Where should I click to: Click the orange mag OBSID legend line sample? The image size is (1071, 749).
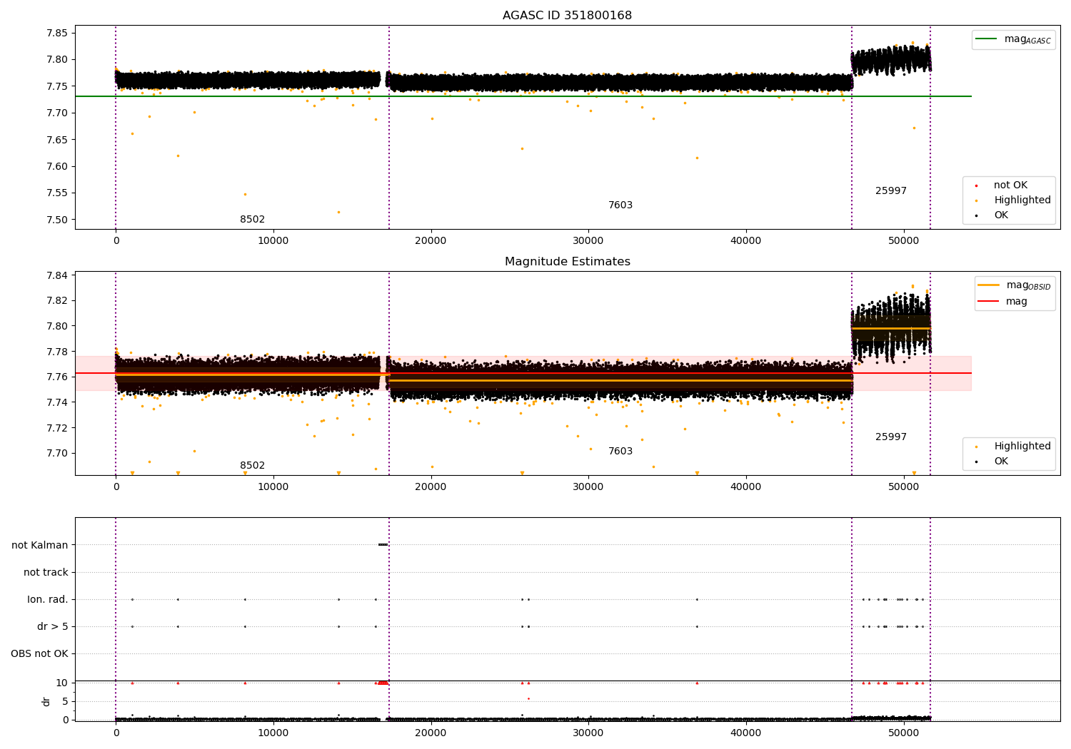click(989, 285)
